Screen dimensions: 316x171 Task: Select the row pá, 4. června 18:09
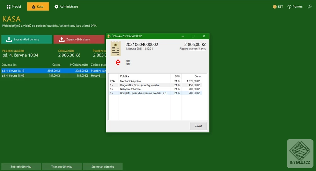(x=54, y=76)
